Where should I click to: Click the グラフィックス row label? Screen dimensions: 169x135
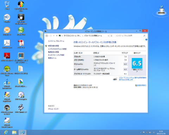pos(78,64)
